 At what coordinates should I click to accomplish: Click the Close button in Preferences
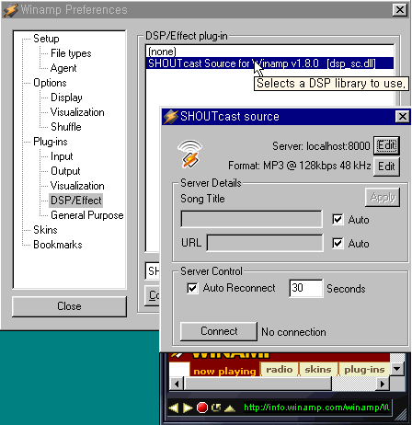[69, 306]
